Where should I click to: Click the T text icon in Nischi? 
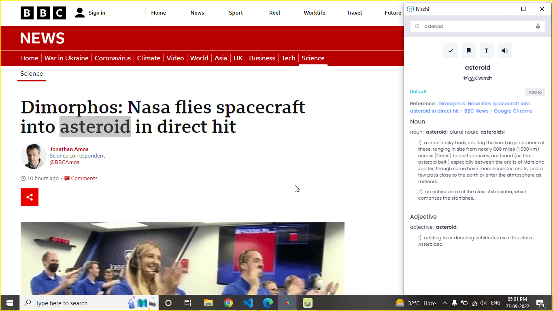[487, 51]
